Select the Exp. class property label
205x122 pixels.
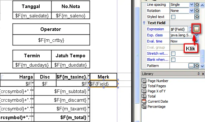coord(155,35)
